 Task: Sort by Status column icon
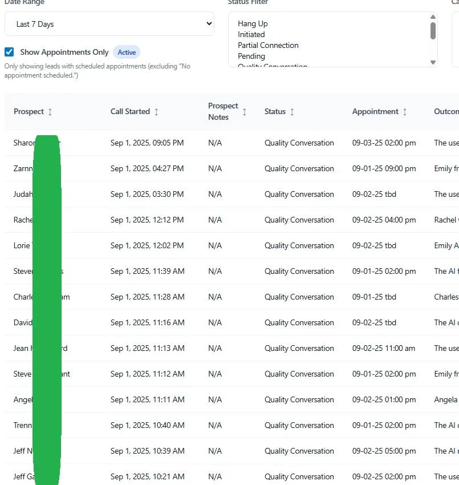[292, 112]
